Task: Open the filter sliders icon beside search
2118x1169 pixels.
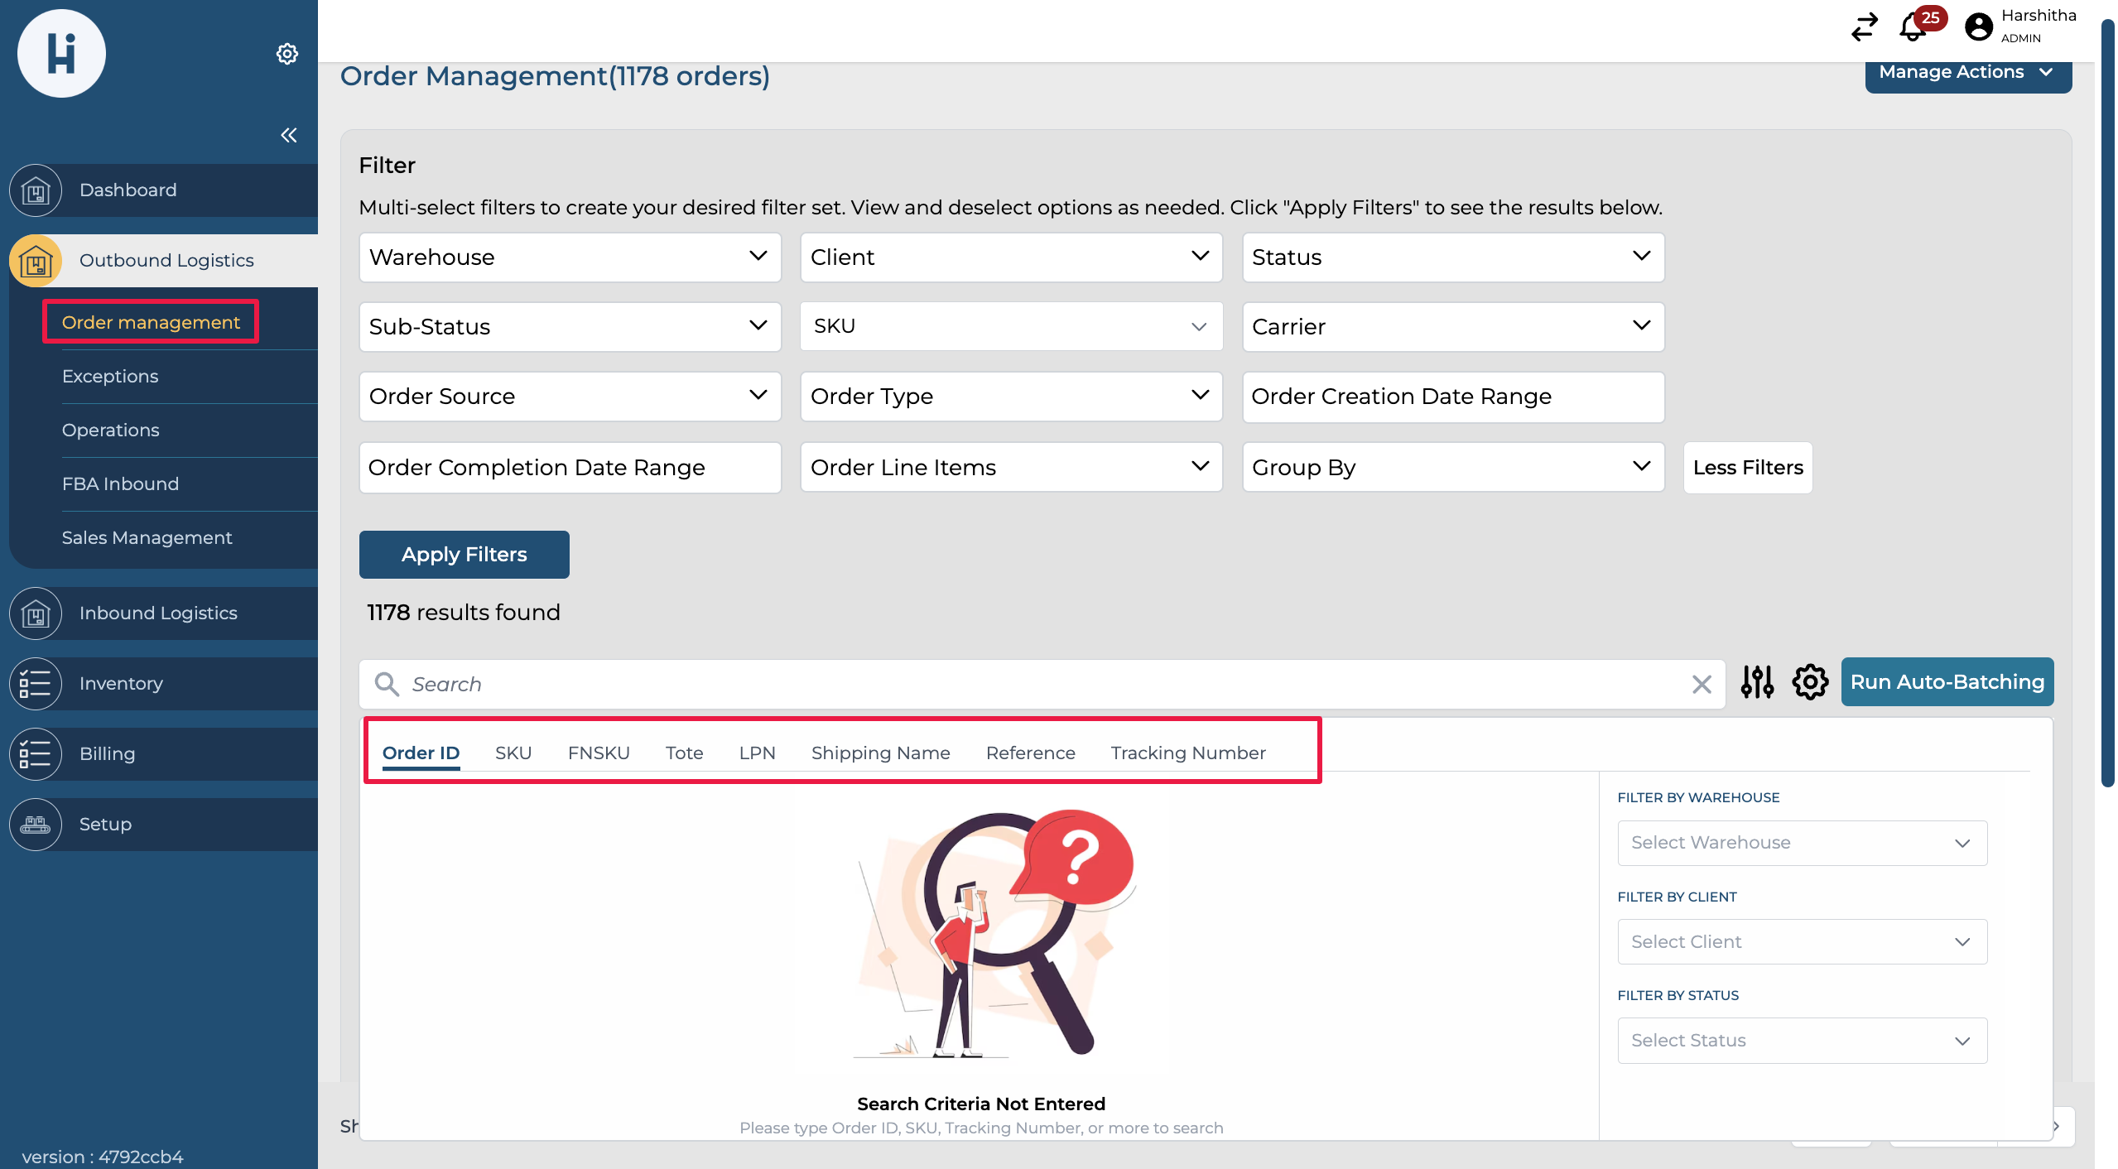Action: pos(1757,682)
